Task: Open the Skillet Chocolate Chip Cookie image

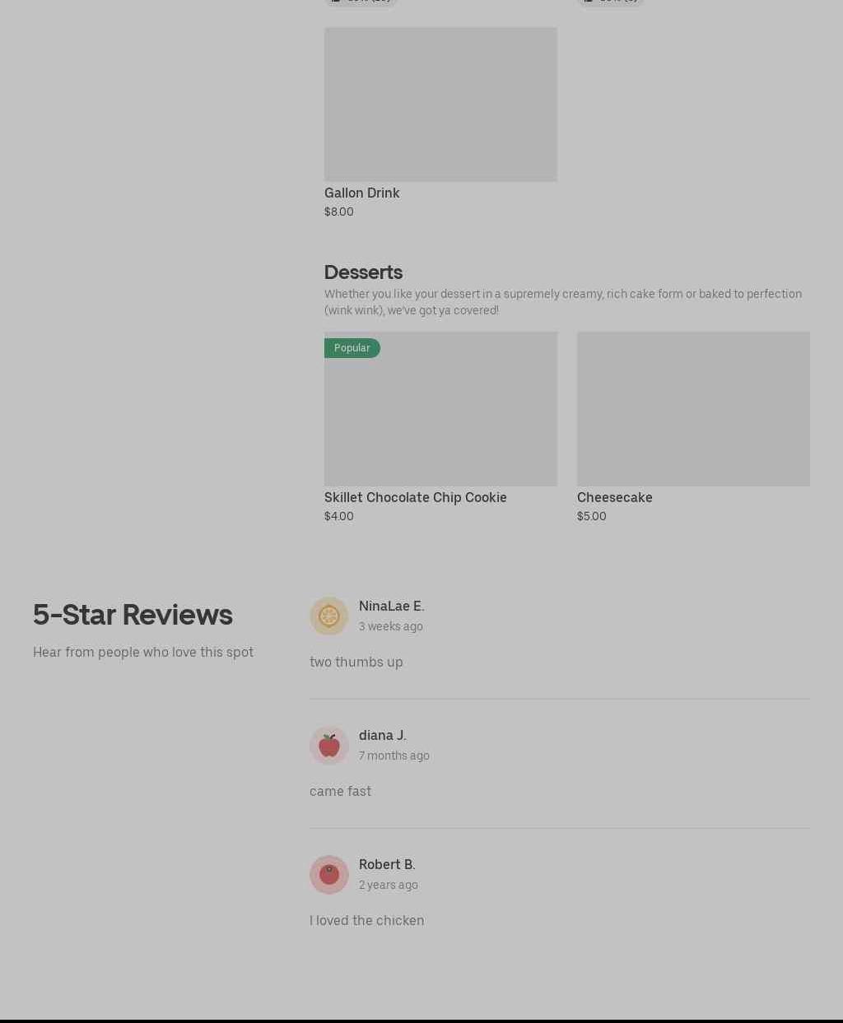Action: pos(440,408)
